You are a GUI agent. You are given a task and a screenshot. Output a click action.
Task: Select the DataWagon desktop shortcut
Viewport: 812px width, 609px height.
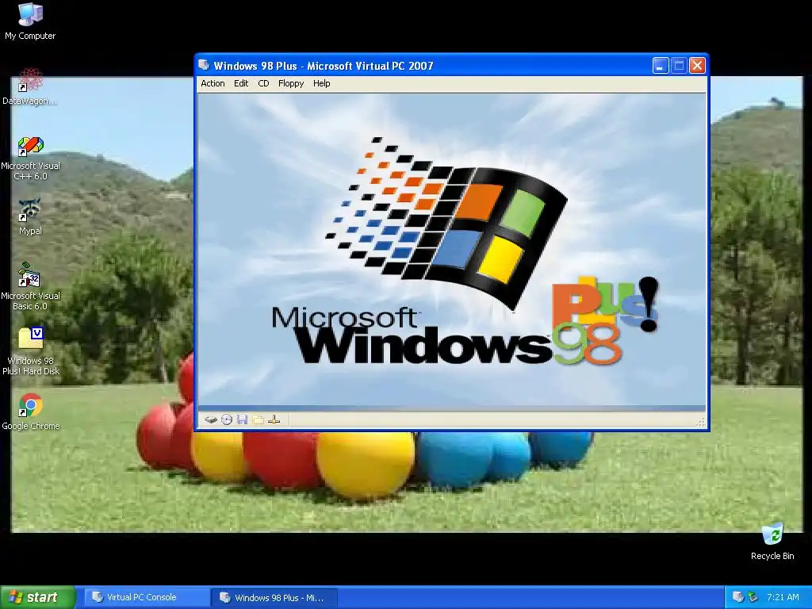(30, 86)
